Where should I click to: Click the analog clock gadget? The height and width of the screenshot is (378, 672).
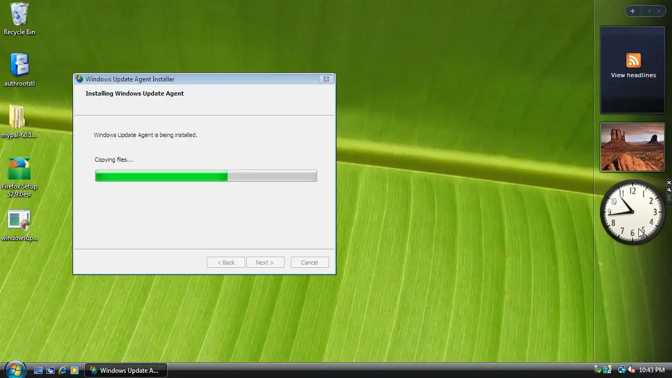coord(633,212)
